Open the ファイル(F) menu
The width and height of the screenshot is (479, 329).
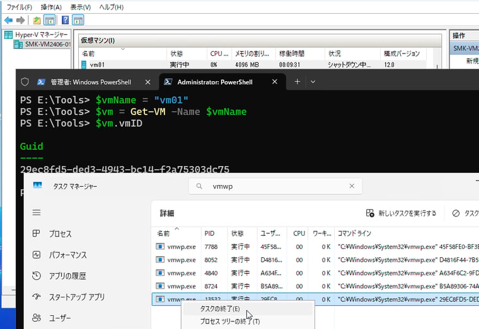20,7
